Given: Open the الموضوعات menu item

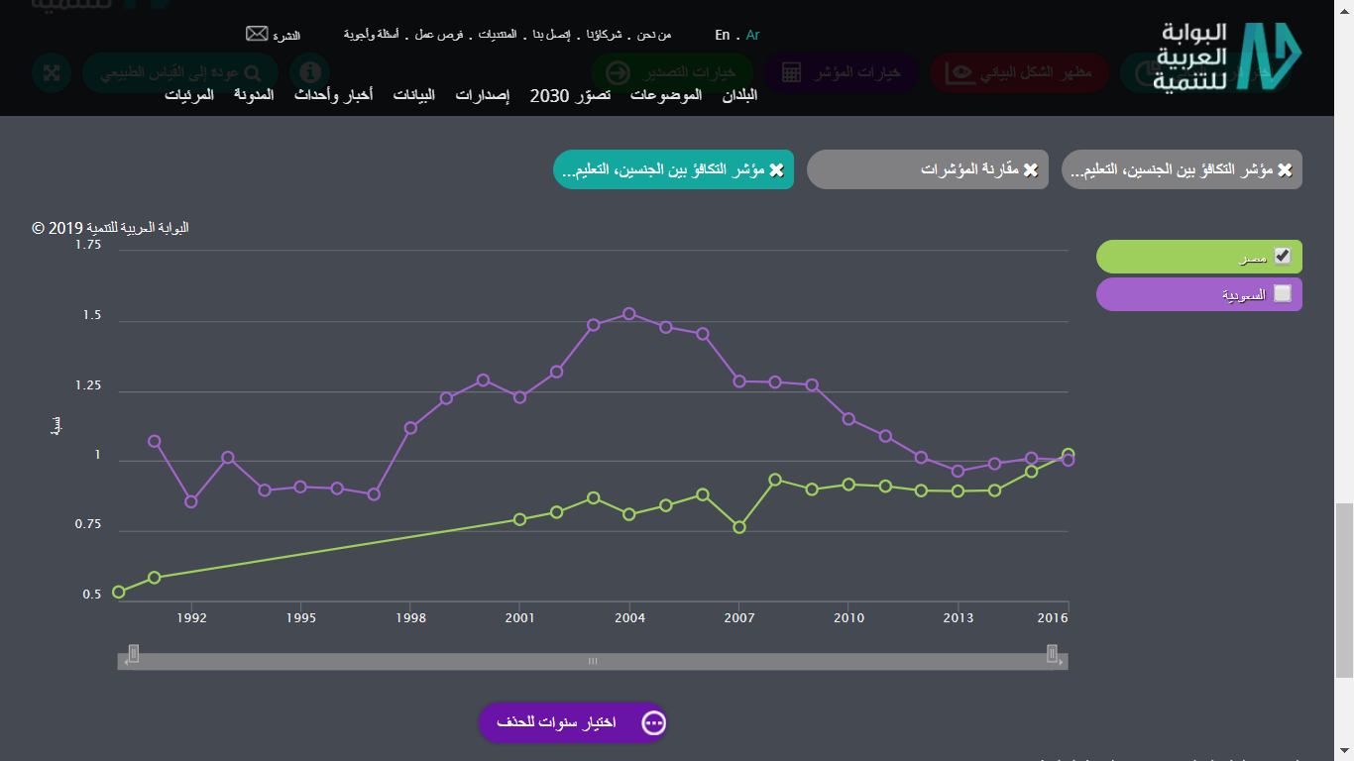Looking at the screenshot, I should (x=666, y=95).
